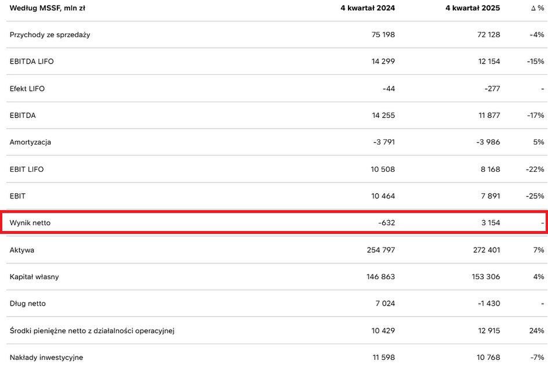Select the 'Przychody ze sprzedaży' row label
The height and width of the screenshot is (368, 548).
50,35
